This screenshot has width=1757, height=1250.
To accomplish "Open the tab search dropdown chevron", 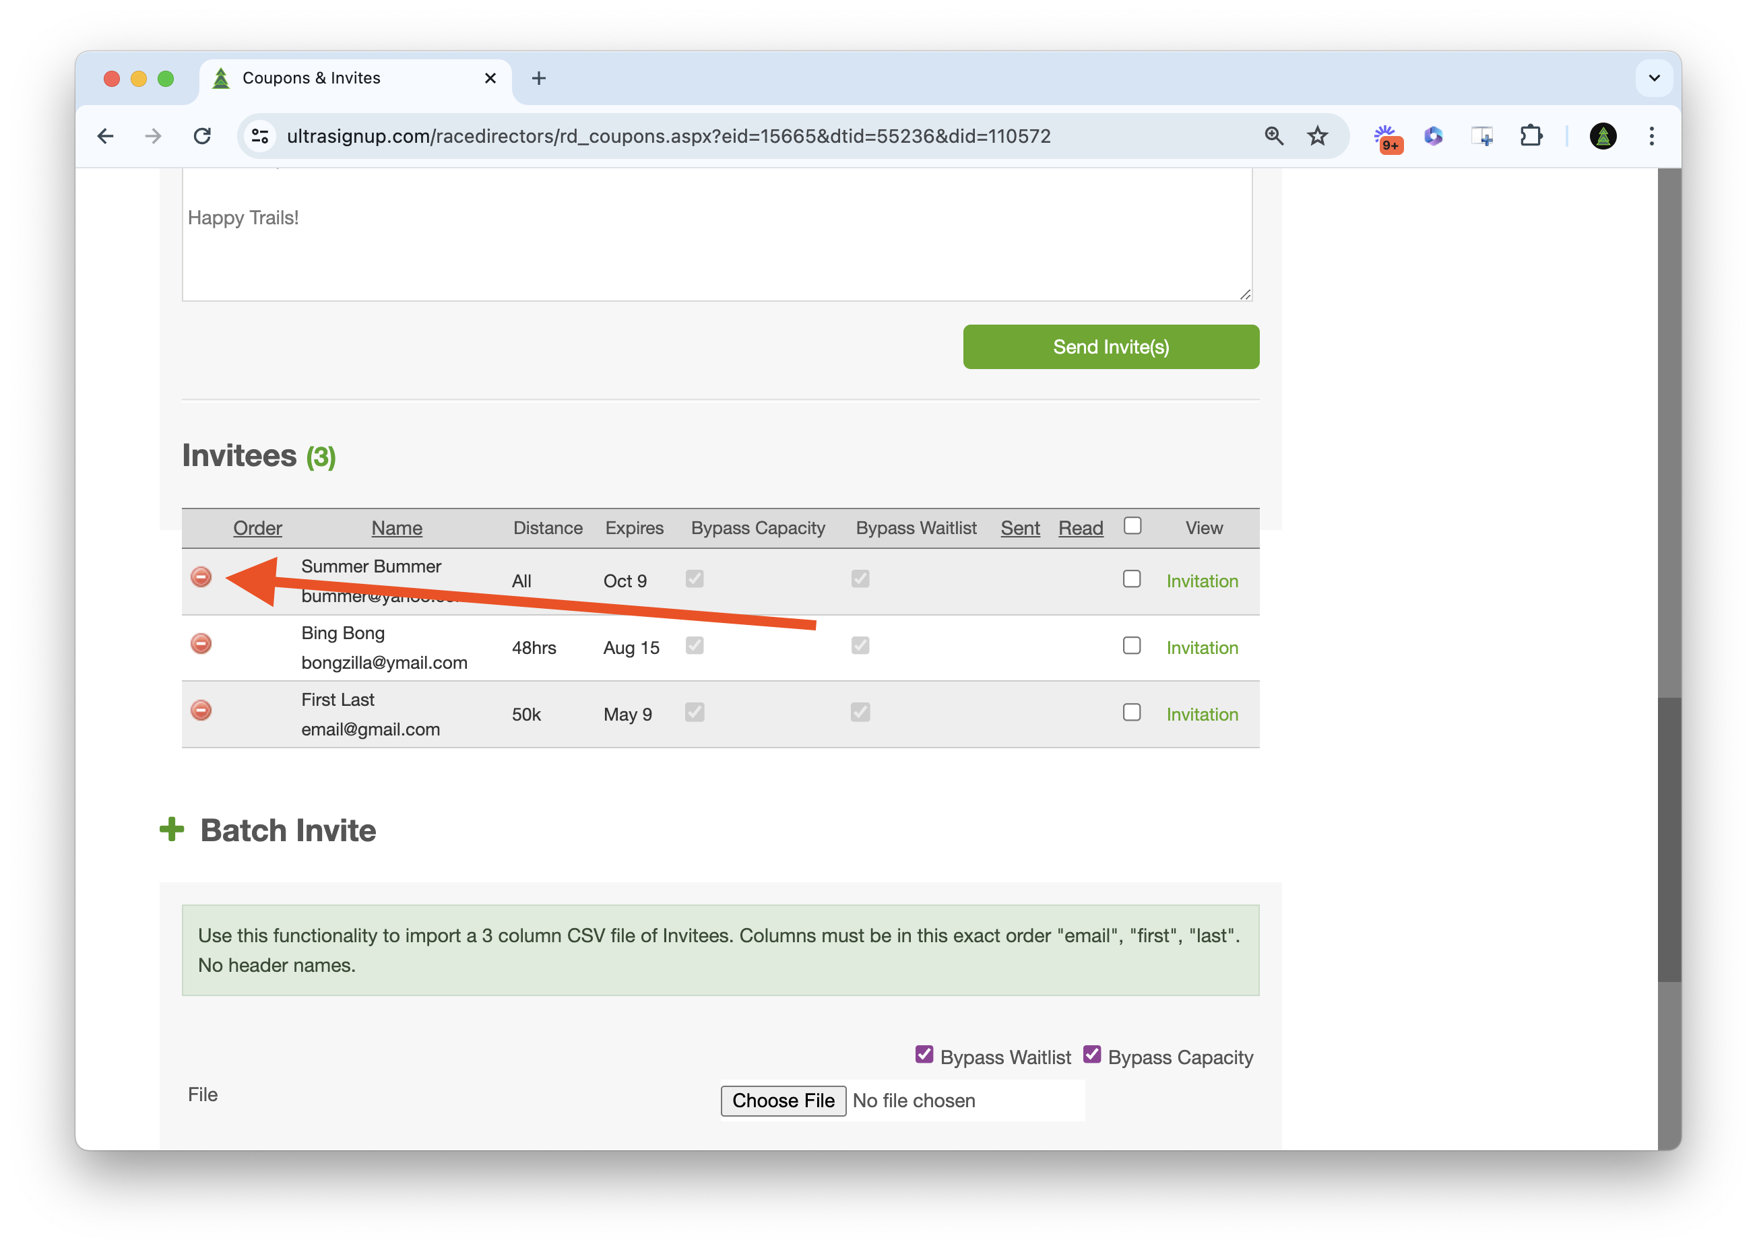I will [x=1654, y=77].
